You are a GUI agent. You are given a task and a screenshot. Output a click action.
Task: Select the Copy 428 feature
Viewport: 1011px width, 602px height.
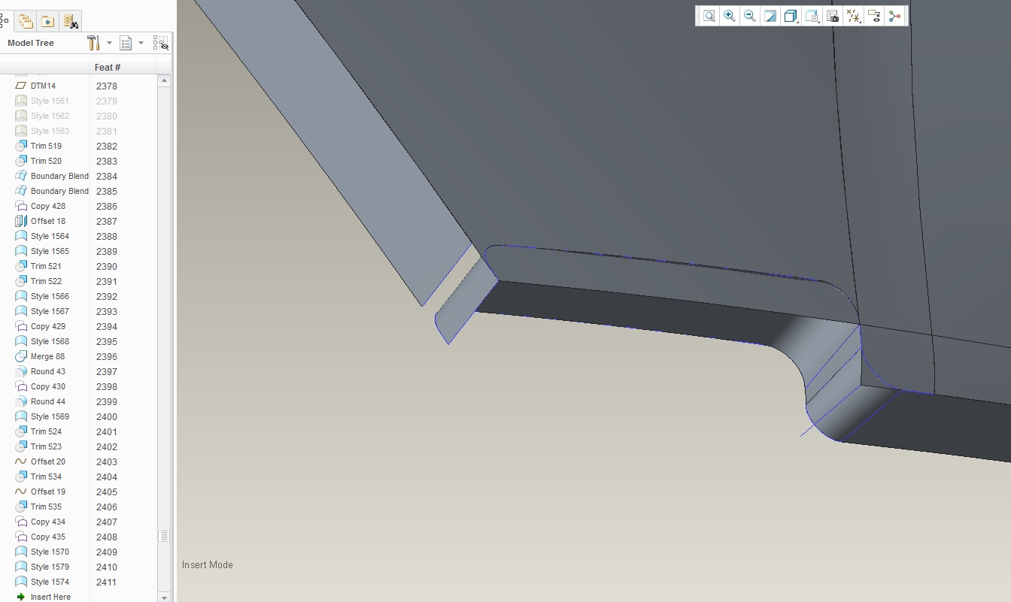pos(48,206)
